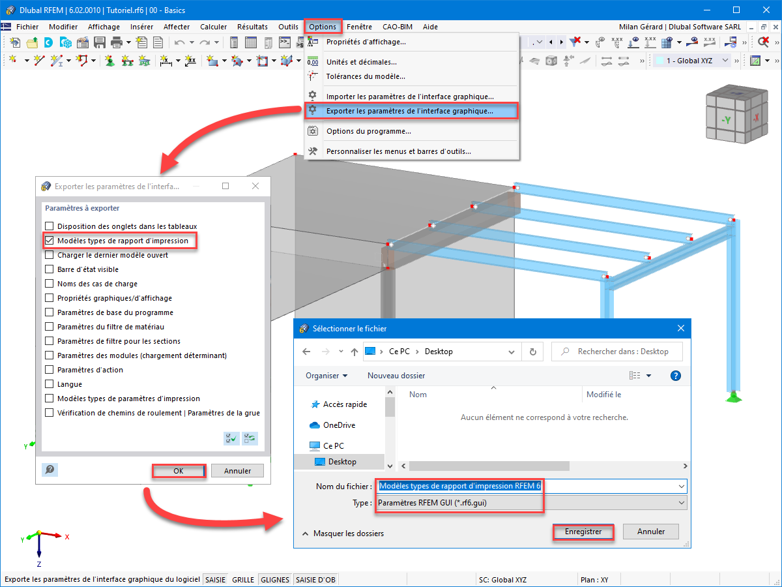Open the Résultats menu
782x587 pixels.
pos(252,27)
